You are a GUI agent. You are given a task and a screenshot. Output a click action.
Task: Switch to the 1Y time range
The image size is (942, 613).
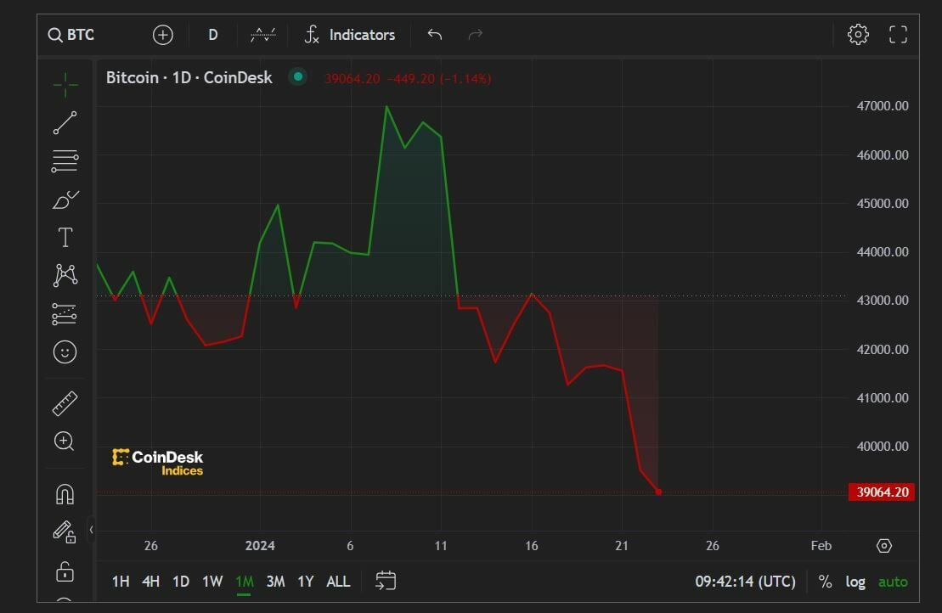click(x=306, y=582)
